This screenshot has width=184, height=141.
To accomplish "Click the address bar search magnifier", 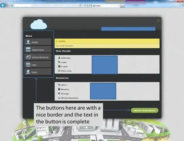I will 80,5.
